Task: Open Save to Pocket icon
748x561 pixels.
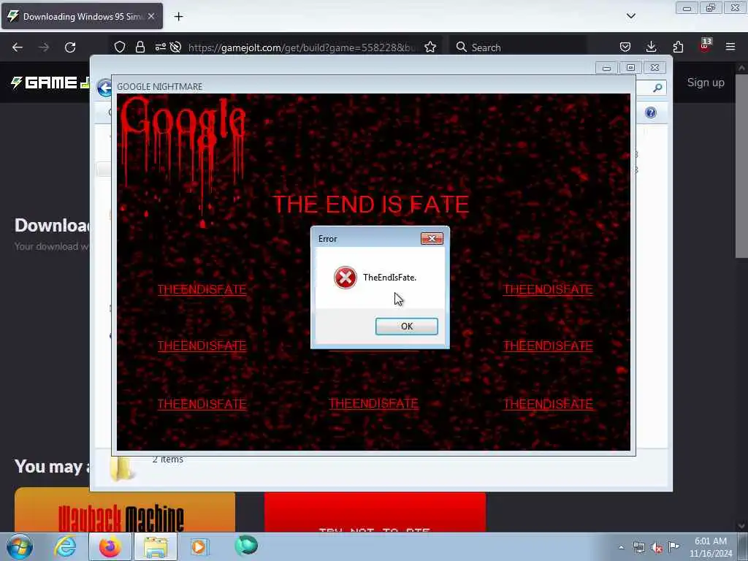Action: (x=625, y=47)
